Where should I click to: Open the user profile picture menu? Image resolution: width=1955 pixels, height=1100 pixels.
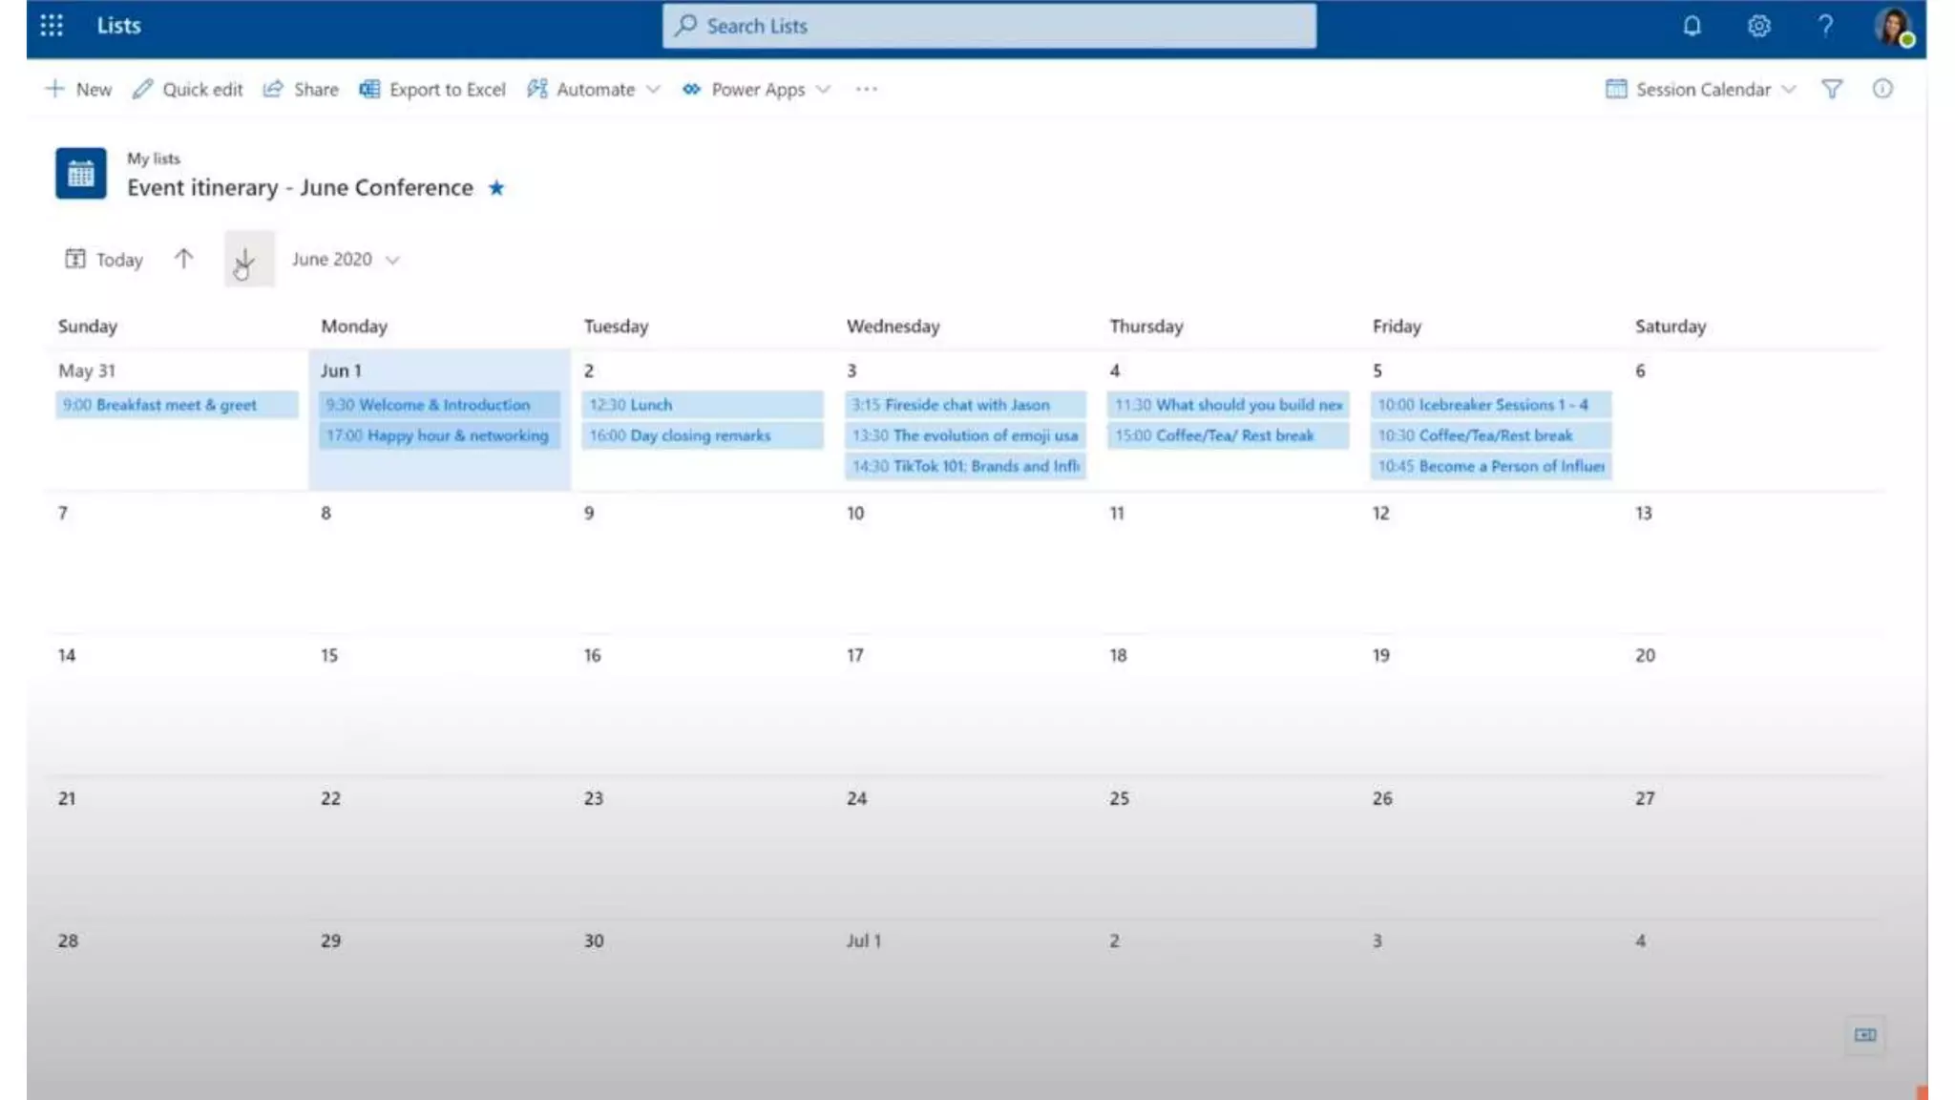[x=1892, y=26]
